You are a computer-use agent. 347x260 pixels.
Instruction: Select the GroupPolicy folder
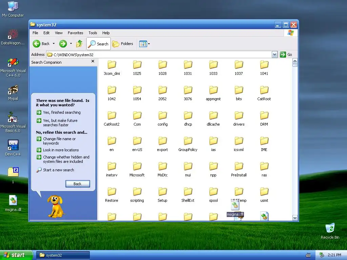point(188,144)
